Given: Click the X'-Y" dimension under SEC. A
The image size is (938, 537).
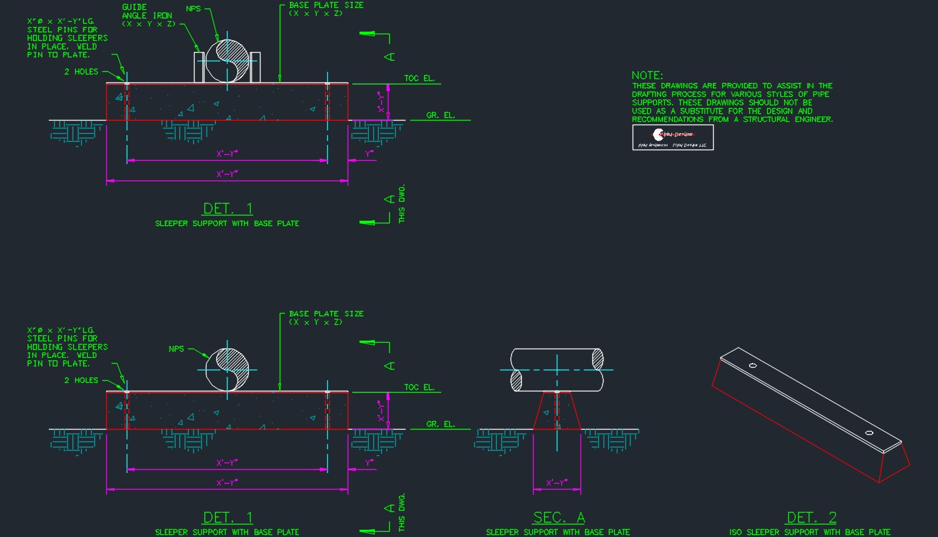Looking at the screenshot, I should pyautogui.click(x=556, y=482).
